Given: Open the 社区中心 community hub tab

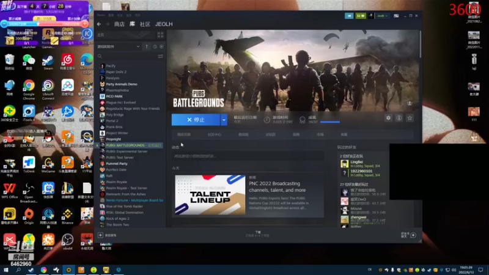Looking at the screenshot, I should 215,134.
